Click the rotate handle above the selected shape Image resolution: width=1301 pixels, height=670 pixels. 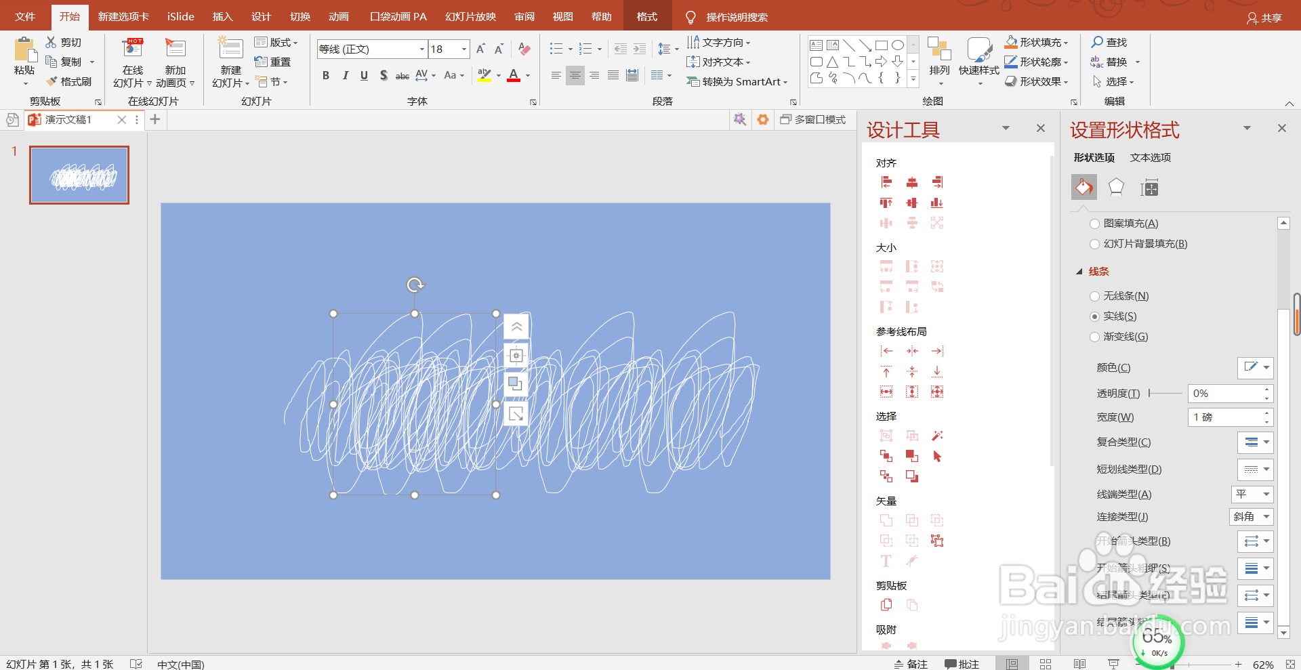point(415,285)
